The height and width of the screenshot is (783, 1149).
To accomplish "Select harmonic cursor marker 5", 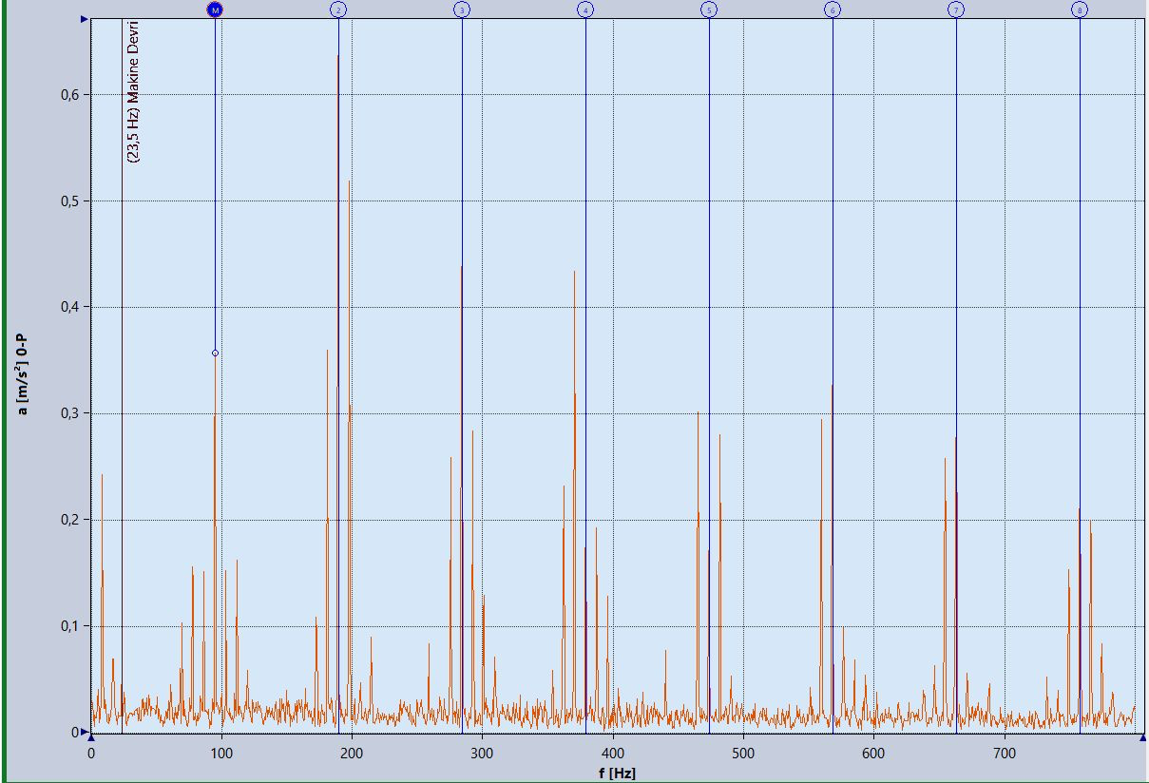I will pos(709,10).
